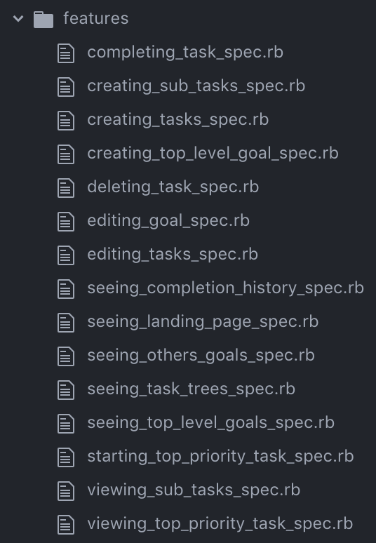This screenshot has height=543, width=376.
Task: Open creating_sub_tasks_spec.rb file
Action: [x=196, y=86]
